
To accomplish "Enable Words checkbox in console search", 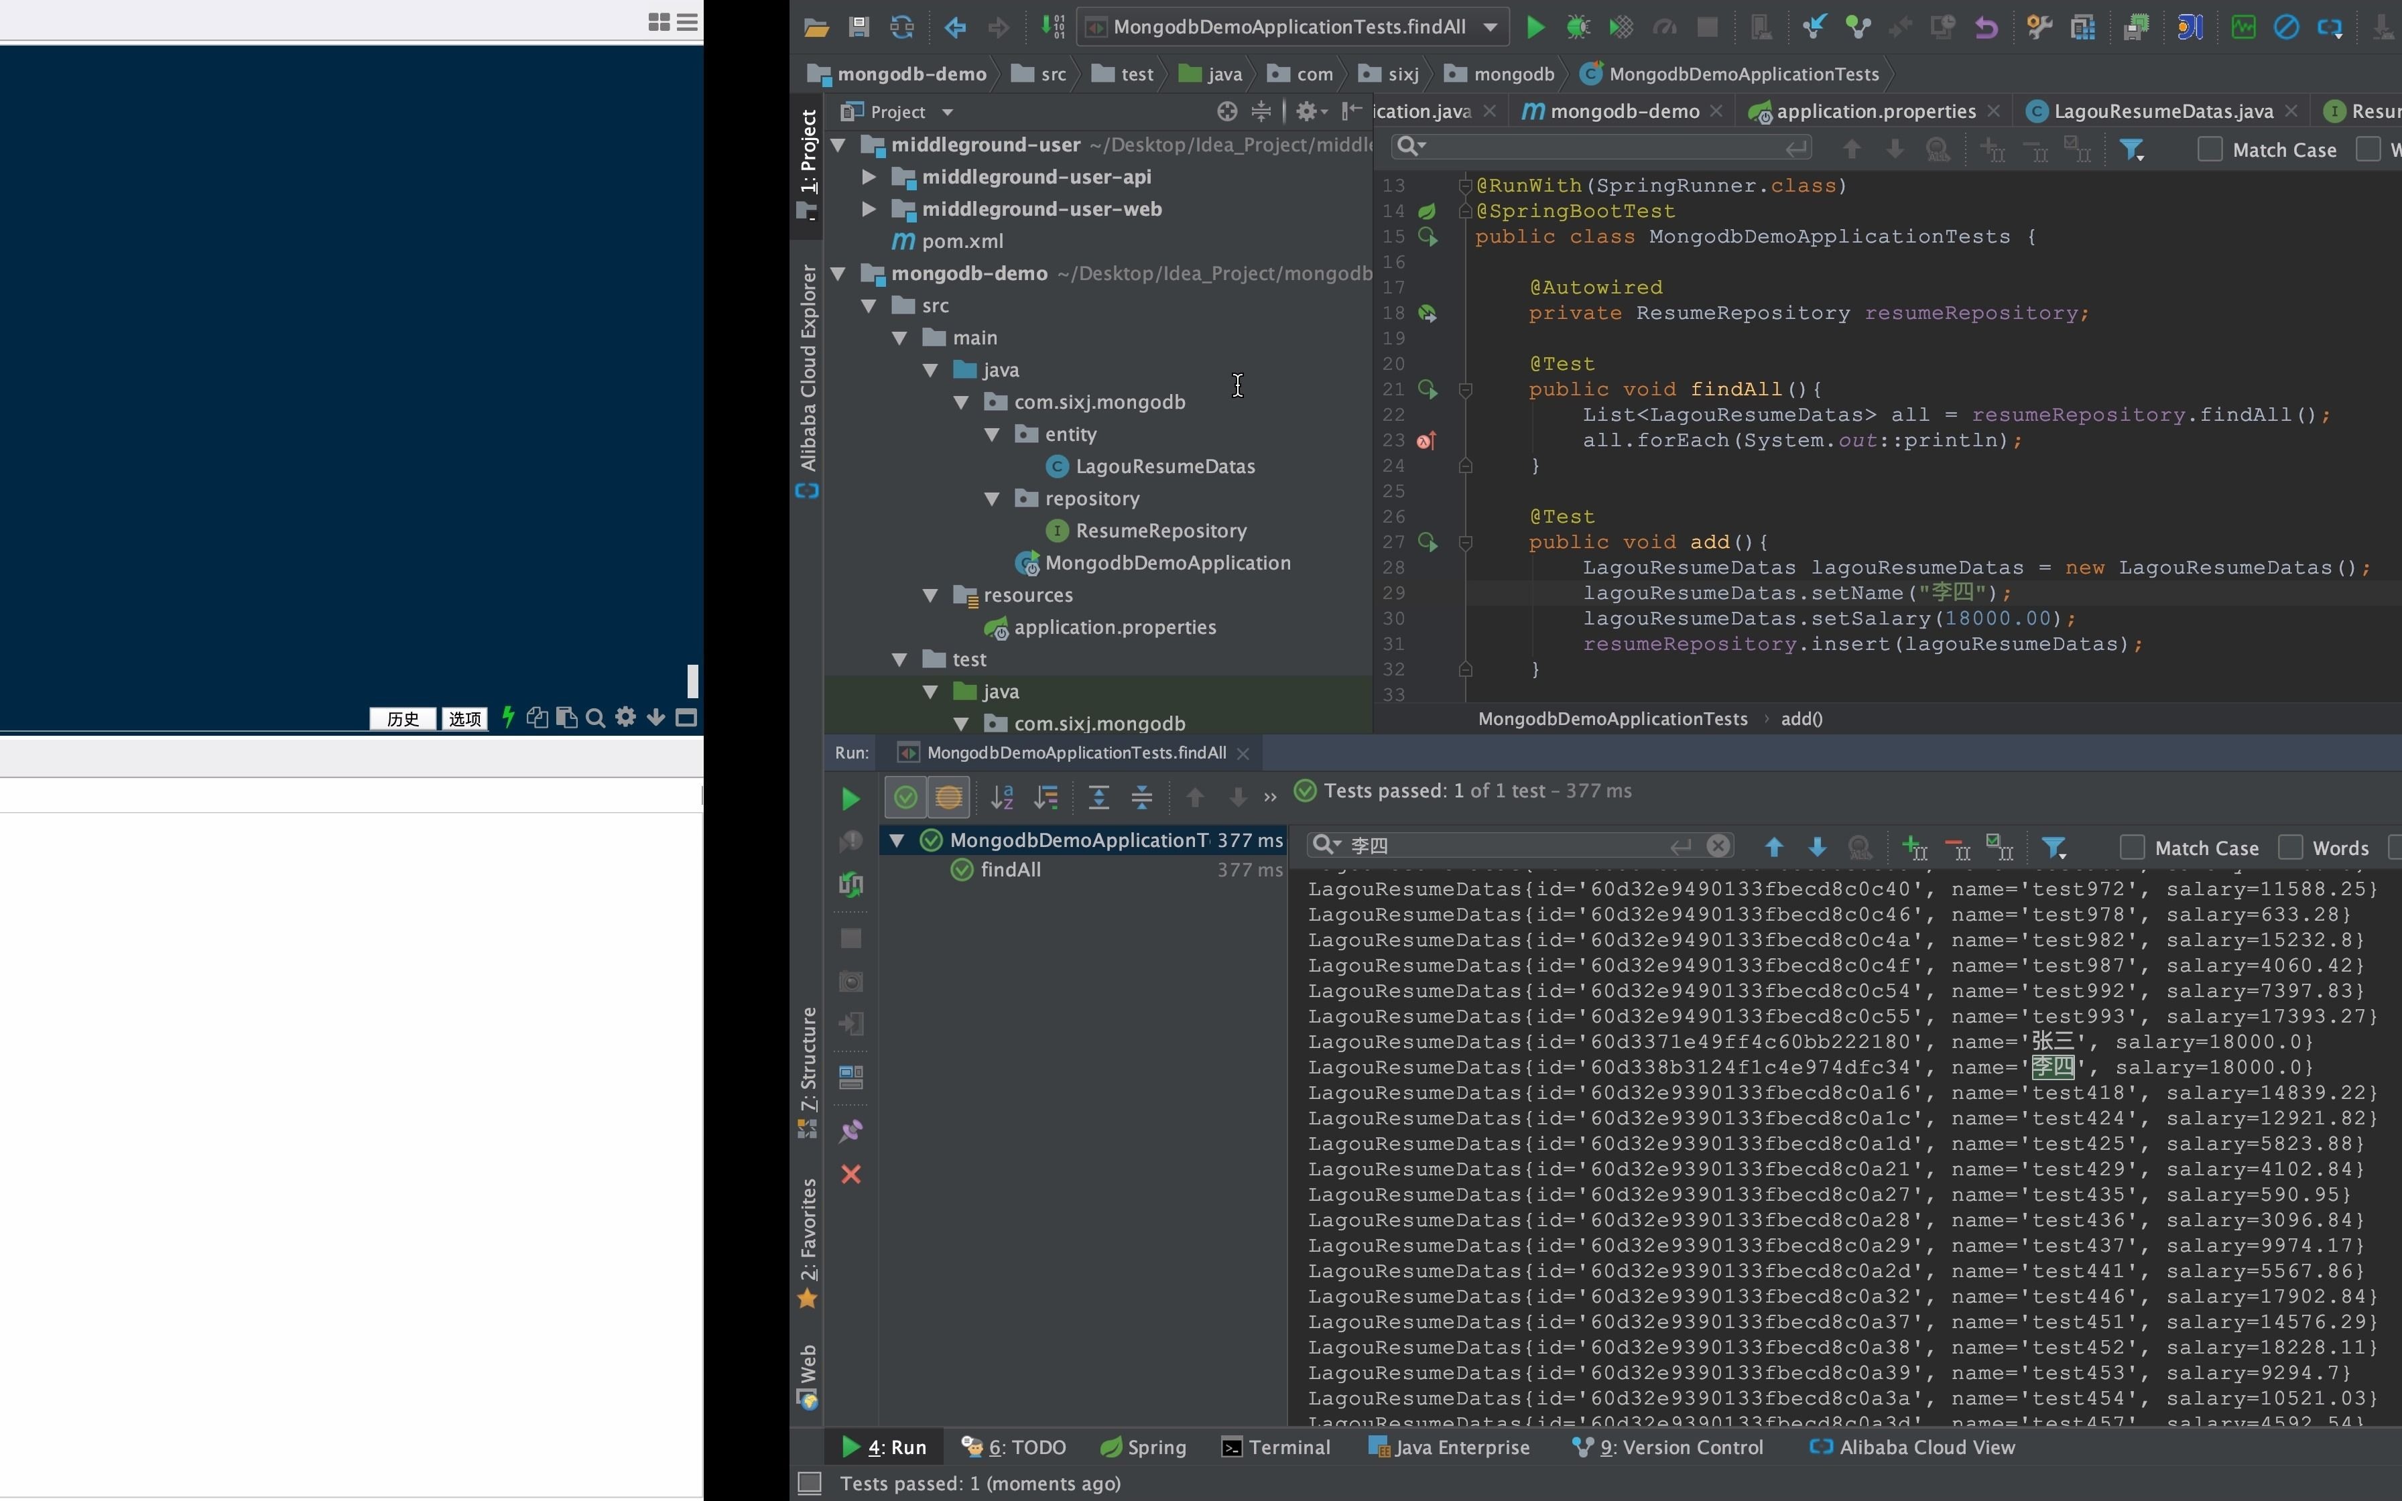I will pyautogui.click(x=2290, y=848).
